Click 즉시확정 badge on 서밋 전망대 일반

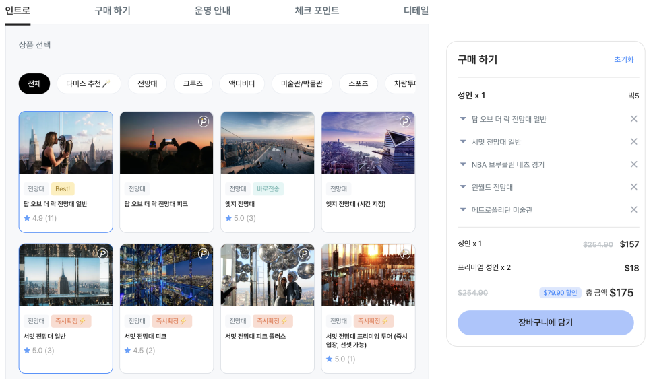[71, 321]
